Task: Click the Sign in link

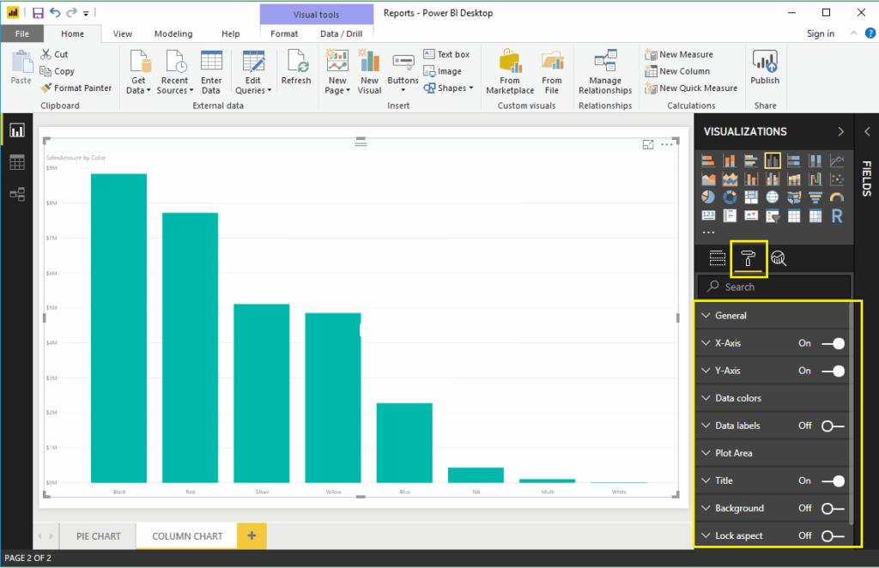Action: (820, 33)
